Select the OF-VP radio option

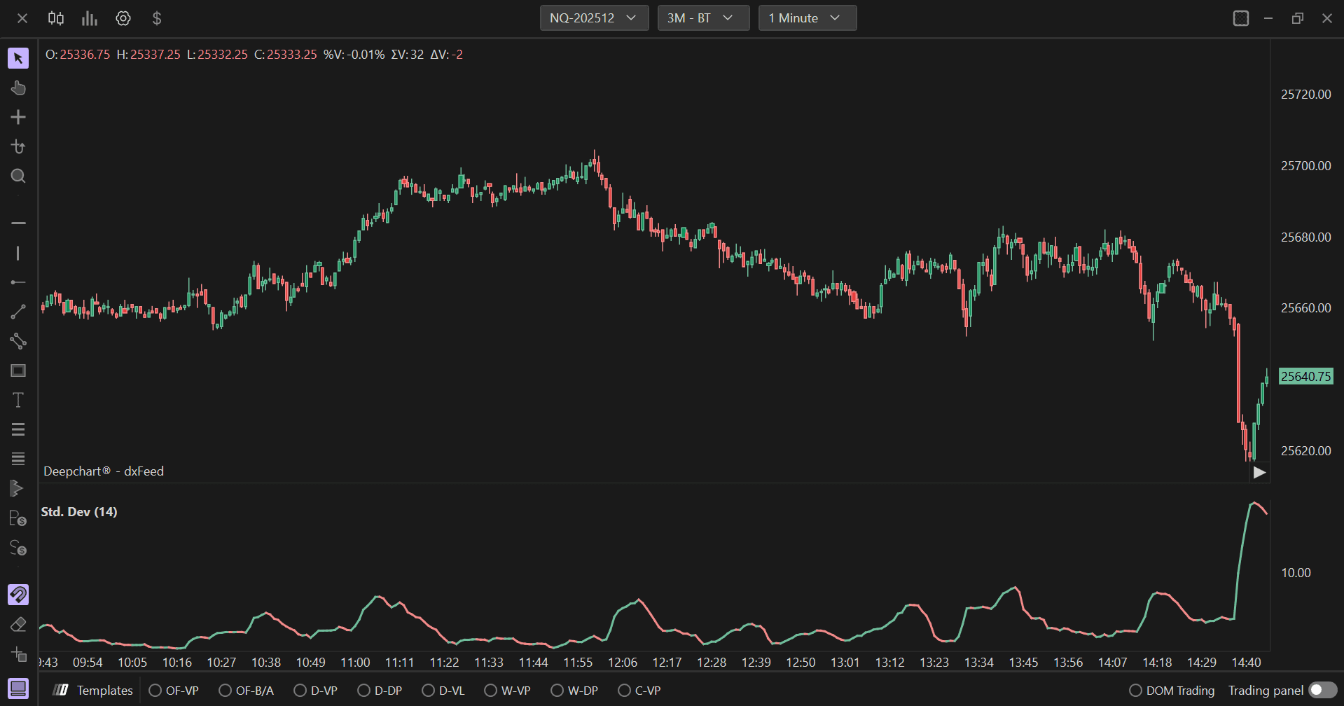point(174,691)
